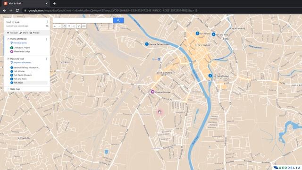
Task: Click the Preview button
Action: pyautogui.click(x=34, y=33)
